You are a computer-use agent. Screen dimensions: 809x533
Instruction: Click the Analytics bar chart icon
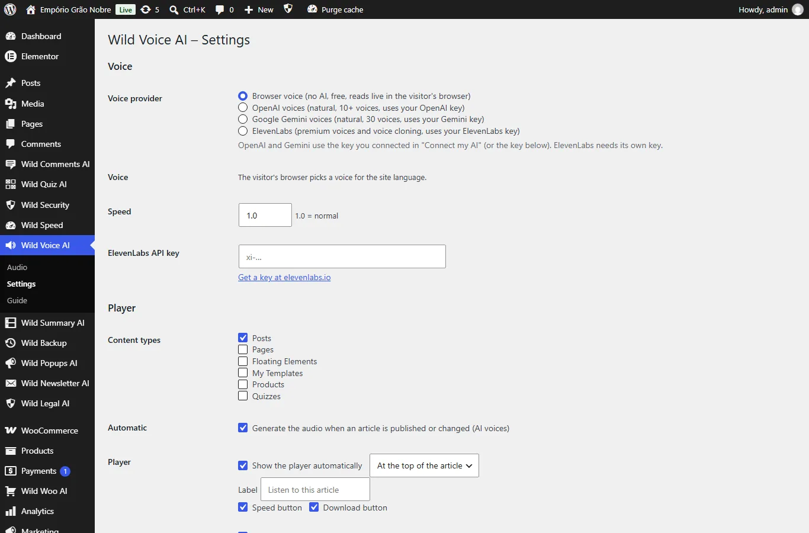[x=11, y=511]
